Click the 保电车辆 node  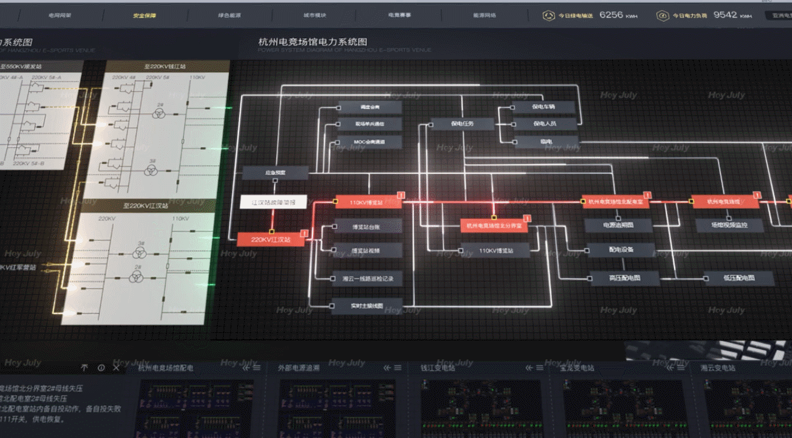pos(544,107)
